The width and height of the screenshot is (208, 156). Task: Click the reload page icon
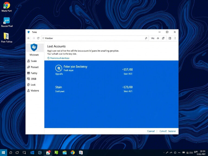(x=38, y=38)
